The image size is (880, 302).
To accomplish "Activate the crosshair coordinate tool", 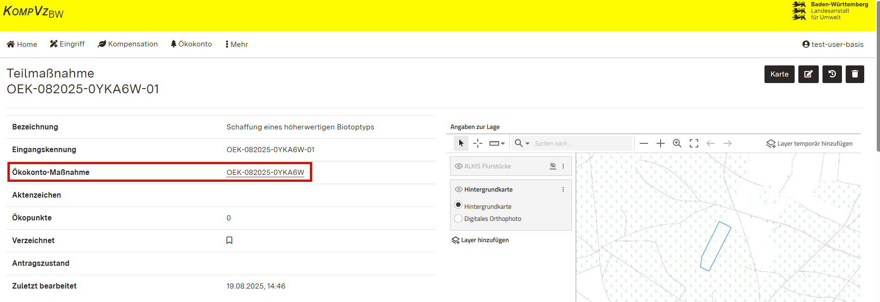I will pos(478,143).
